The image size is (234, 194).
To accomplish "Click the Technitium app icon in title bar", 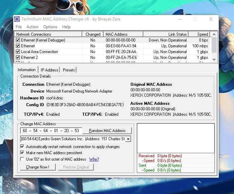I will point(17,19).
